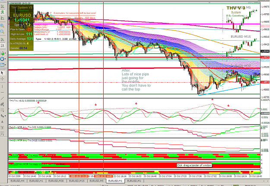Open the last EURUSD,M1 tab on right
The height and width of the screenshot is (186, 270).
134,181
